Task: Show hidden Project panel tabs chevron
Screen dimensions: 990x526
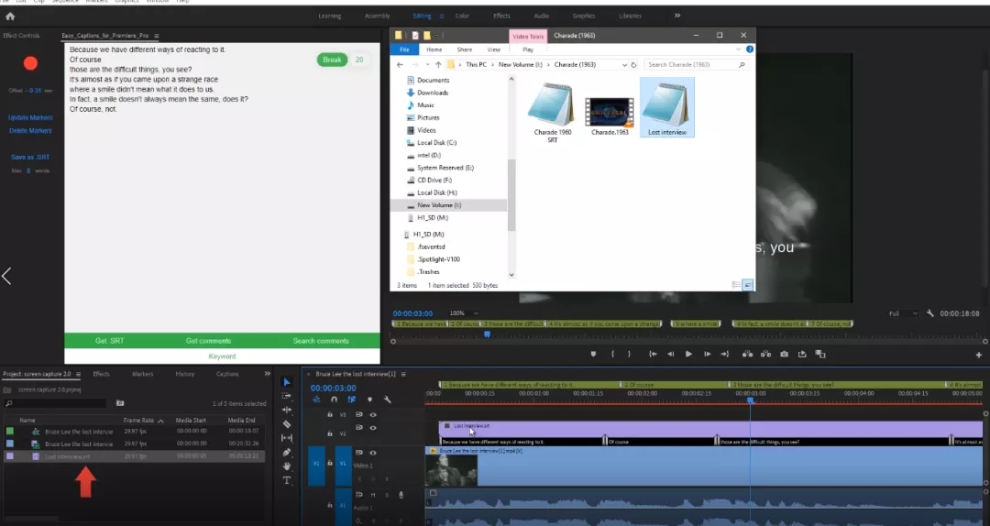Action: (x=267, y=374)
